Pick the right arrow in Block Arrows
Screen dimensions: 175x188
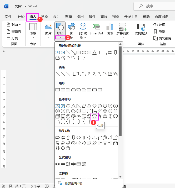[58, 138]
